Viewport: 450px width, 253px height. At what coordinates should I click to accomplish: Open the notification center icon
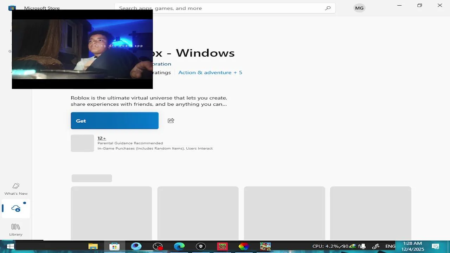coord(435,246)
